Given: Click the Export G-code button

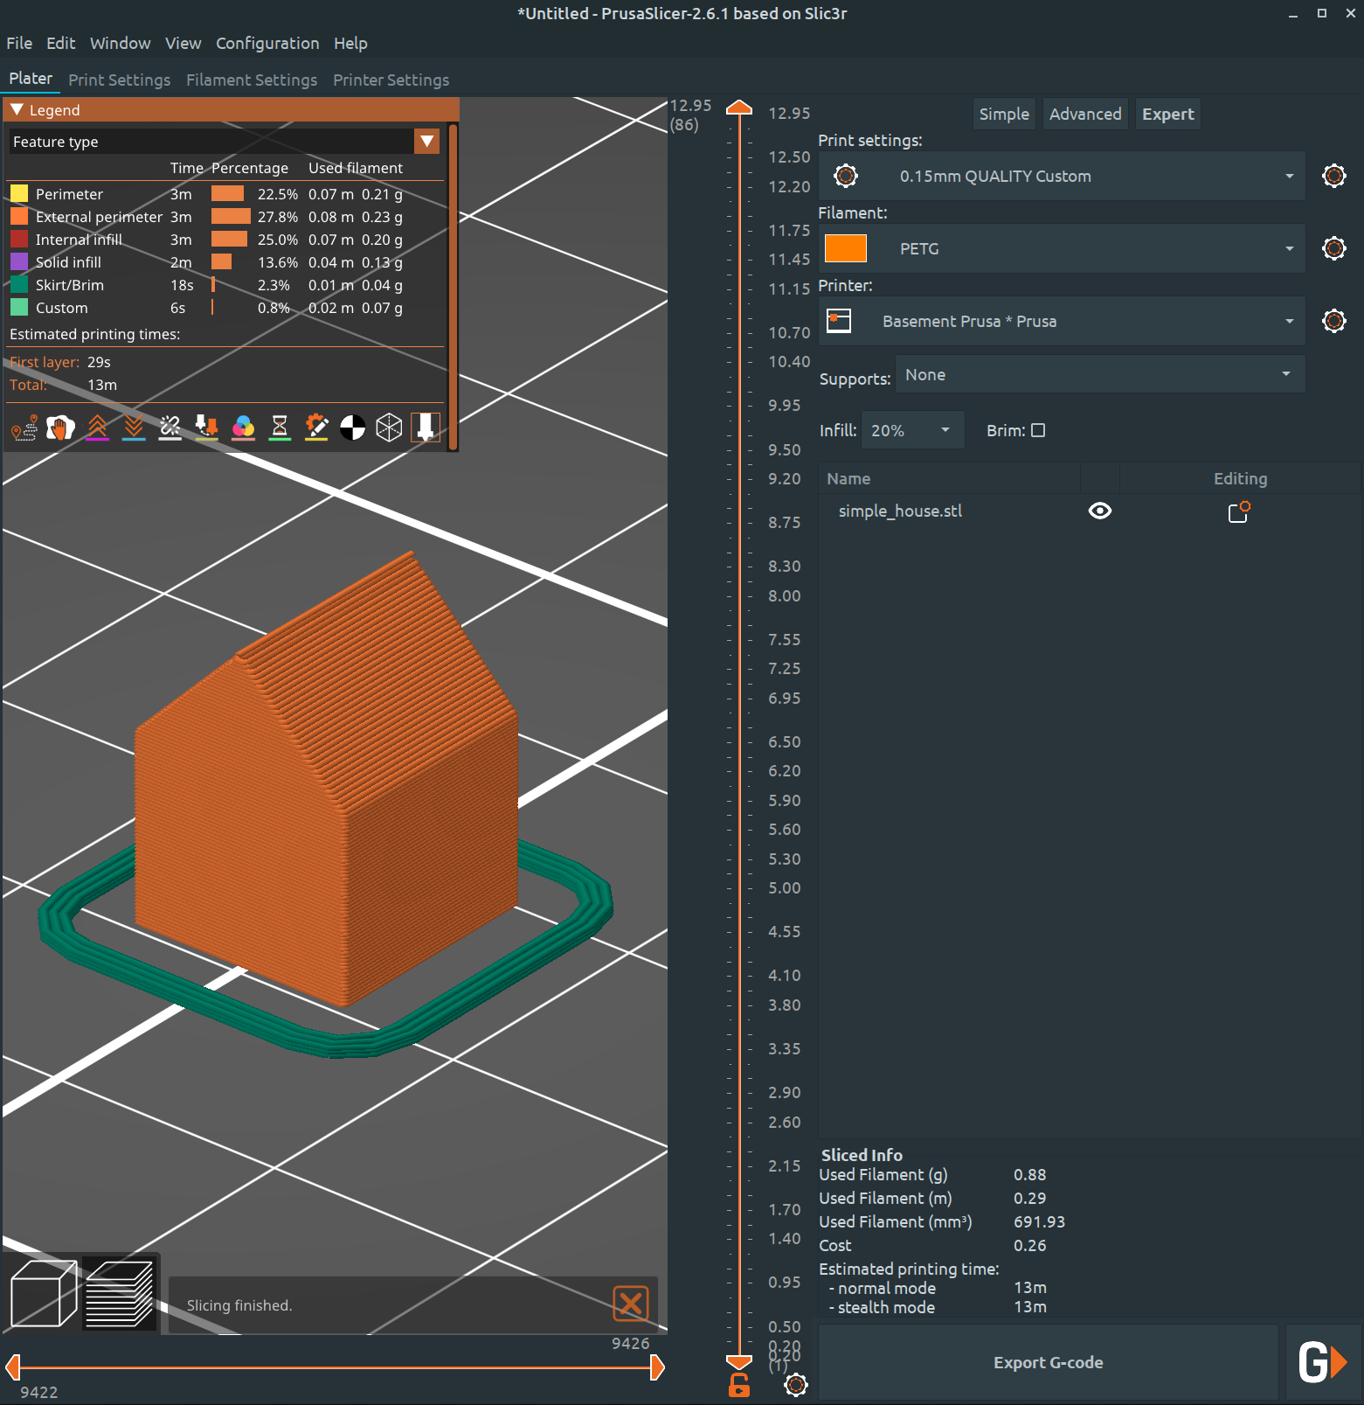Looking at the screenshot, I should 1048,1362.
